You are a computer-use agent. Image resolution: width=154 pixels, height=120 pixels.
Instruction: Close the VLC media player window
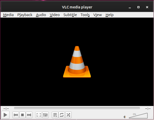coord(147,7)
